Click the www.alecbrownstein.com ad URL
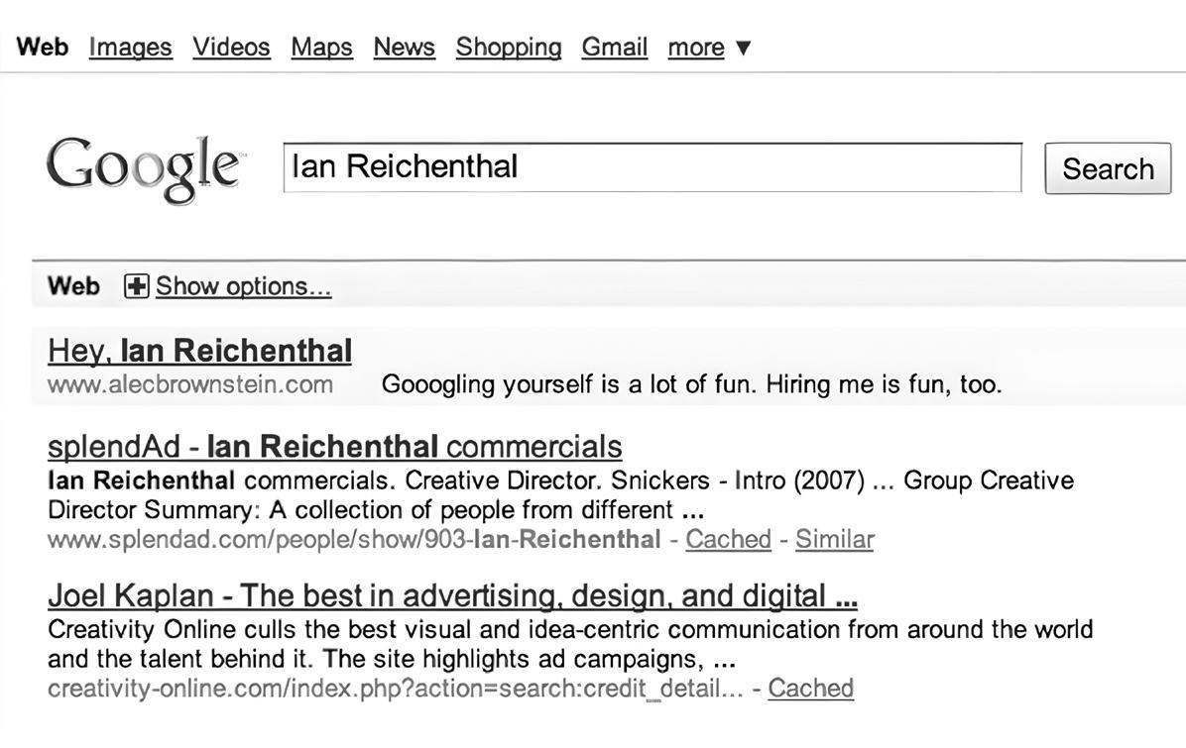 tap(189, 384)
